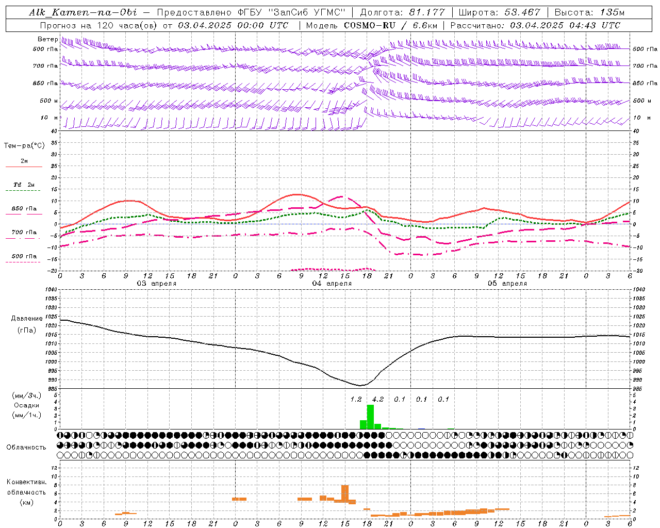
Task: Click the '03 апреля' date label
Action: 157,284
